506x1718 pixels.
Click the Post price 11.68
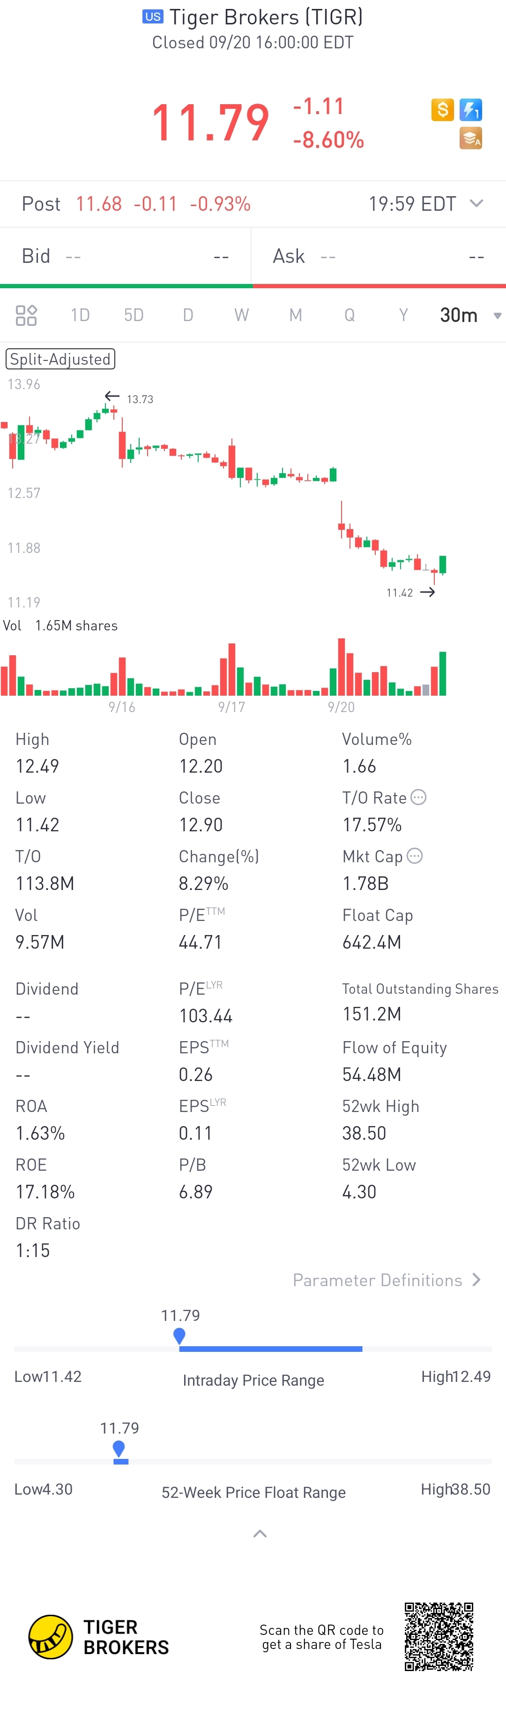(98, 203)
